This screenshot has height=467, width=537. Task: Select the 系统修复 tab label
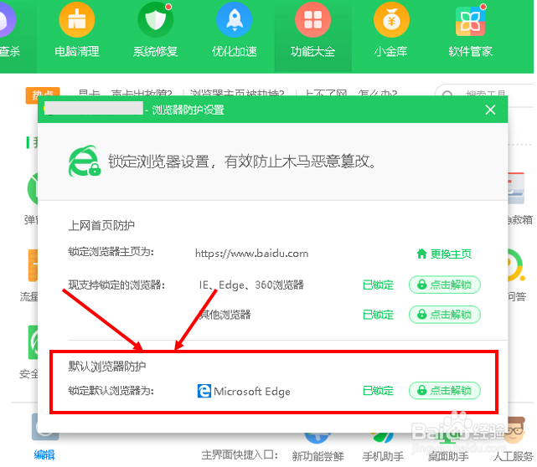[x=156, y=52]
